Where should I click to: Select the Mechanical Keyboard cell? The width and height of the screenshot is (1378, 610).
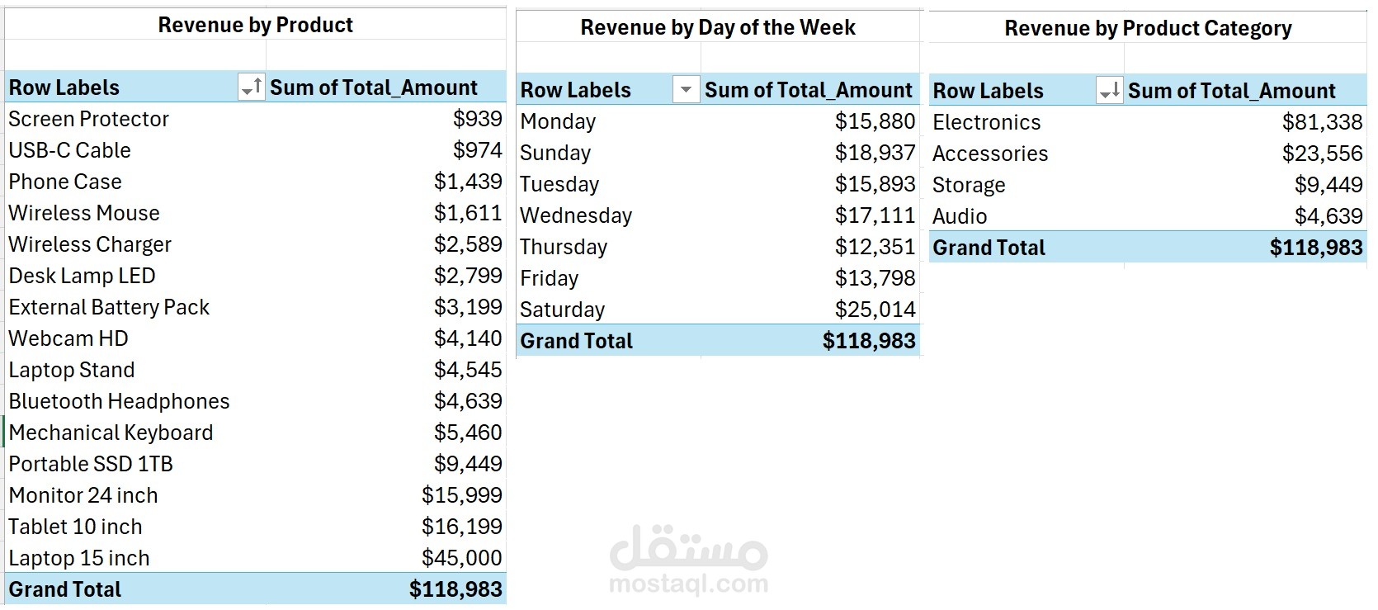111,433
